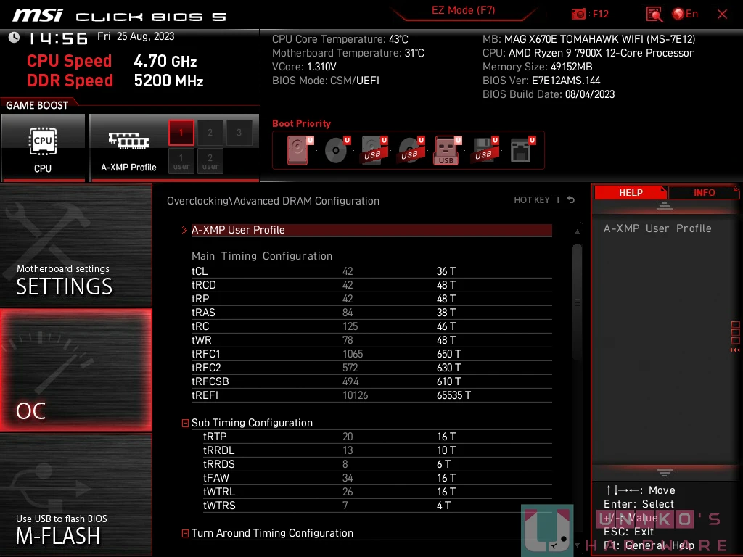Select the tREFI row label
The width and height of the screenshot is (743, 557).
coord(205,395)
